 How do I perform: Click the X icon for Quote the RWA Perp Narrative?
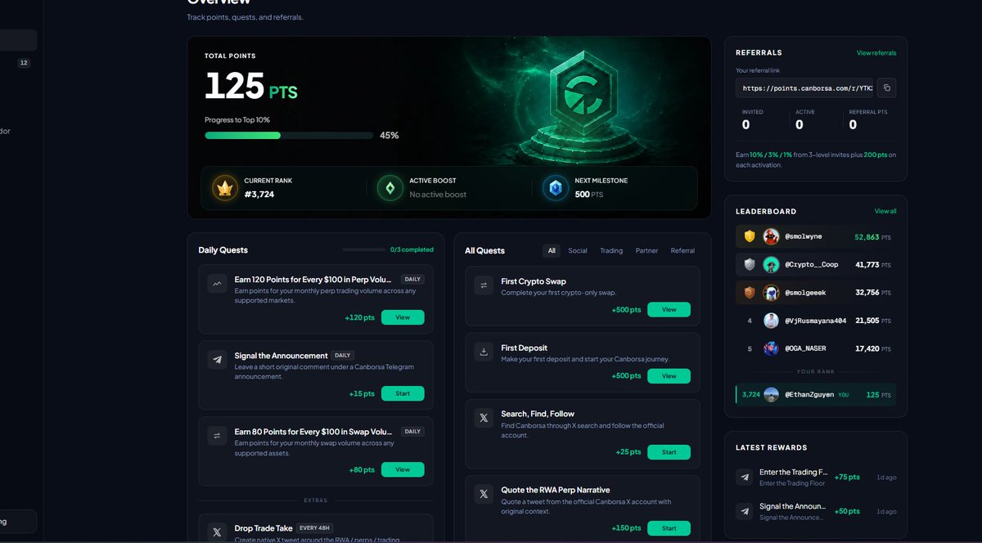[x=484, y=494]
